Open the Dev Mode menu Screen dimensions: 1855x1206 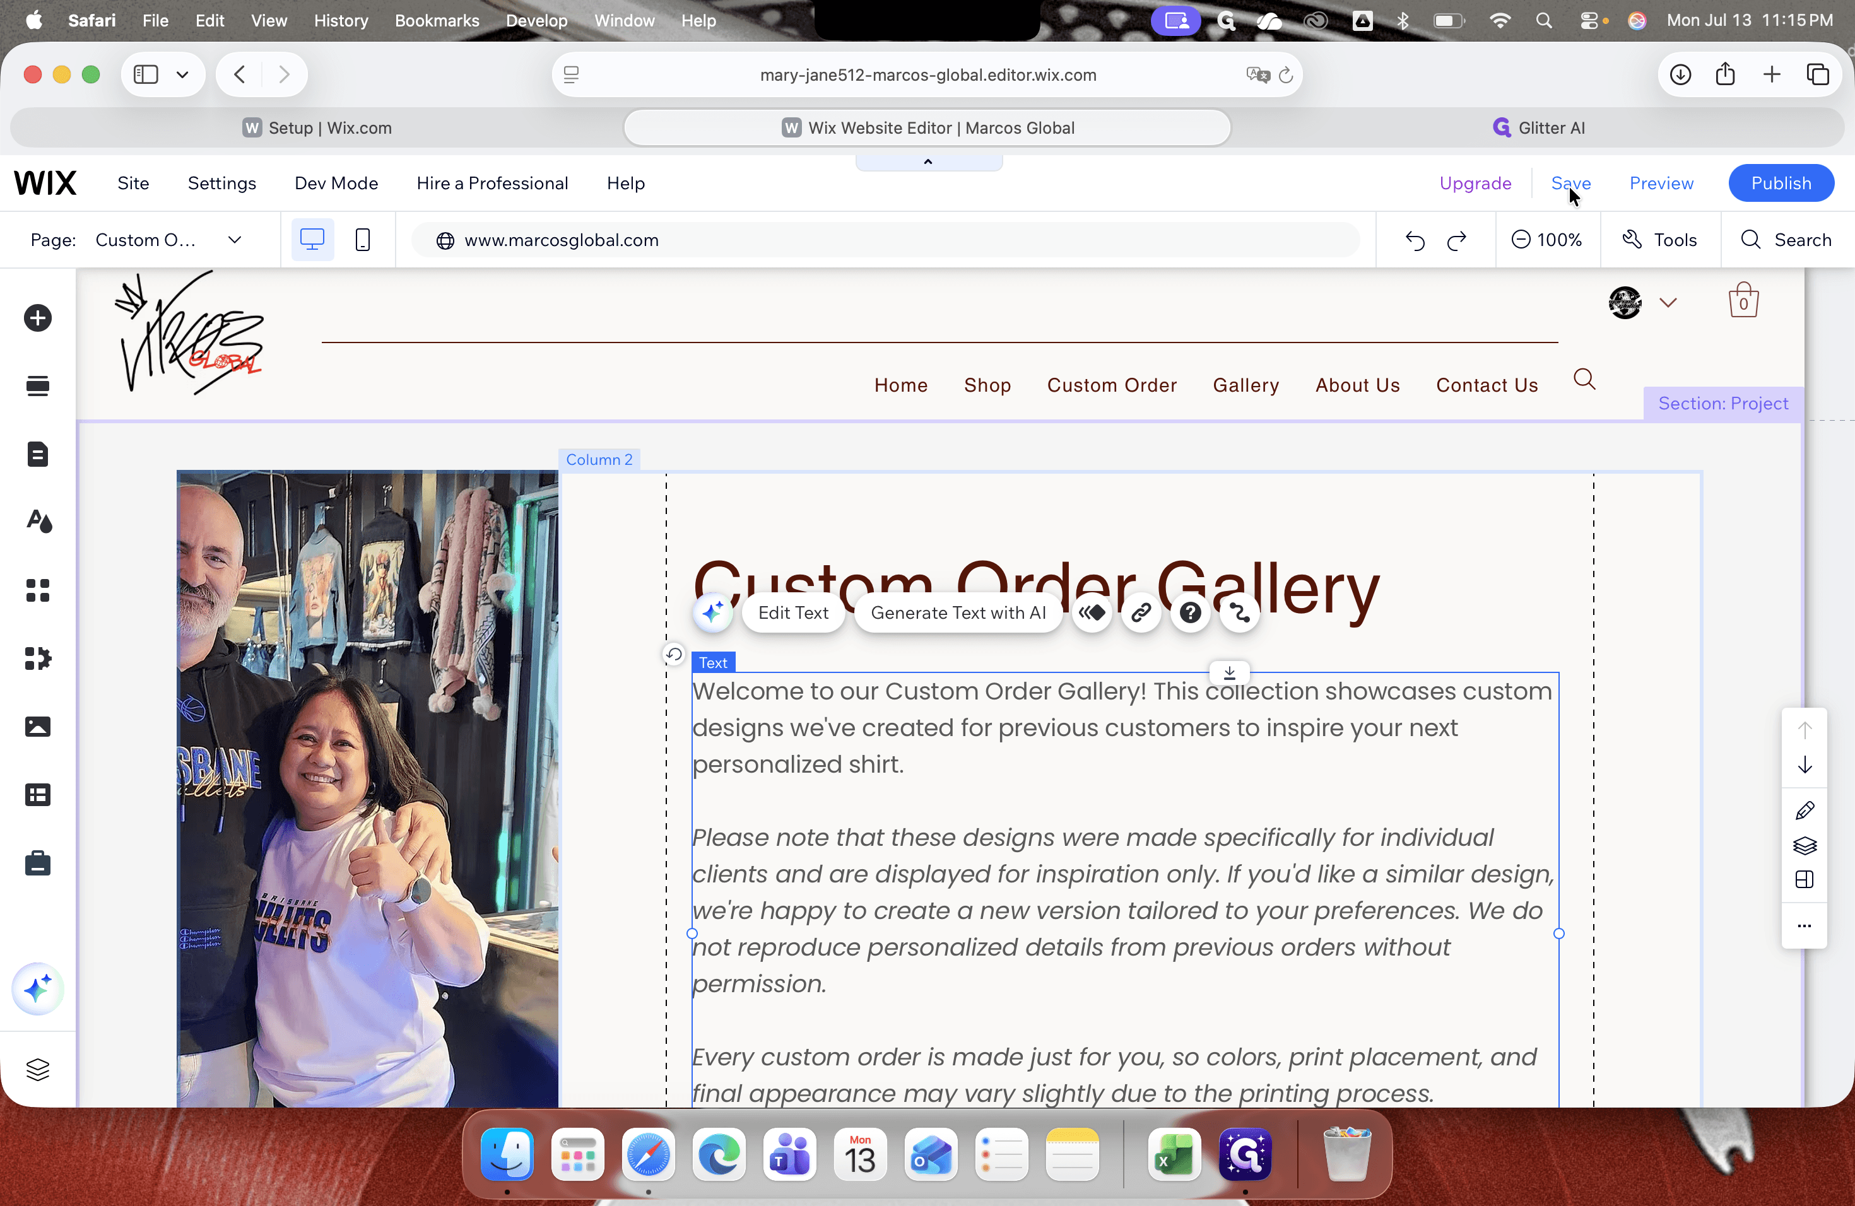[336, 183]
